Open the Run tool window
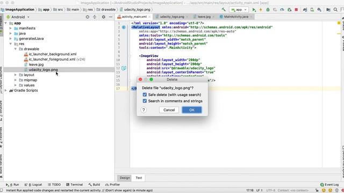This screenshot has height=193, width=344. tap(12, 184)
